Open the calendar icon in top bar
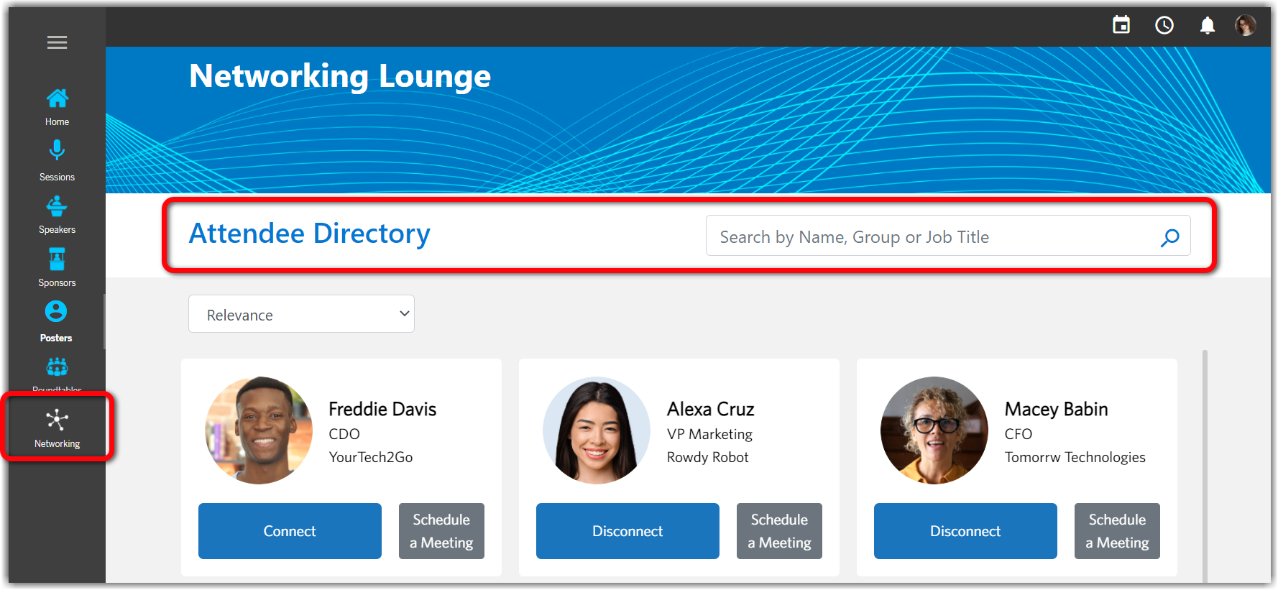Screen dimensions: 1278x590 click(x=1121, y=25)
